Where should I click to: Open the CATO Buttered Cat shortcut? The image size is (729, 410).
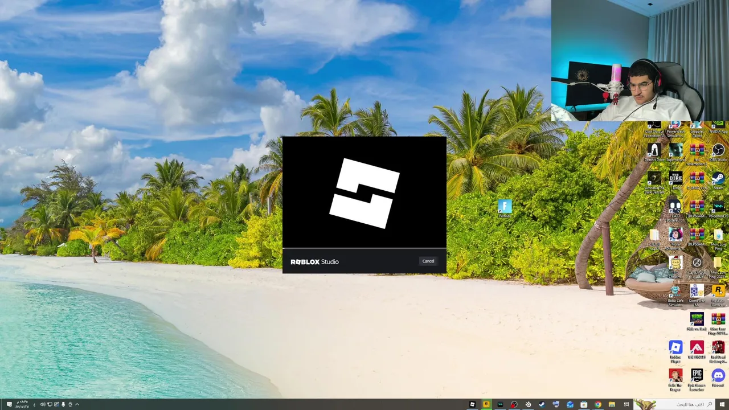click(675, 210)
